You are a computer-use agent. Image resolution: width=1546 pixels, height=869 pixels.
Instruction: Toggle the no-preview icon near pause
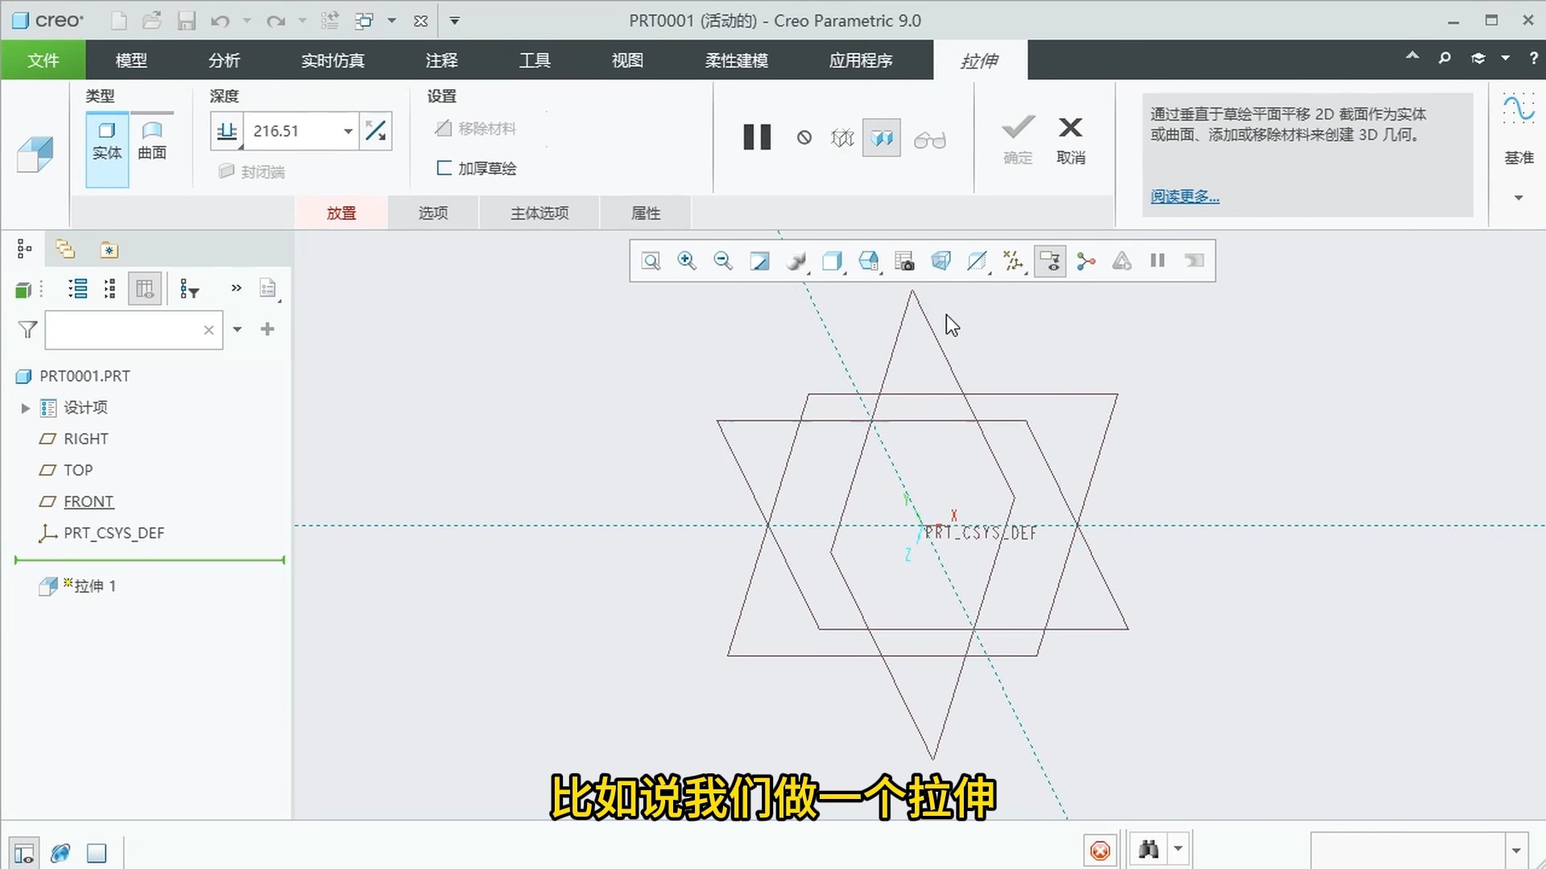click(x=804, y=137)
